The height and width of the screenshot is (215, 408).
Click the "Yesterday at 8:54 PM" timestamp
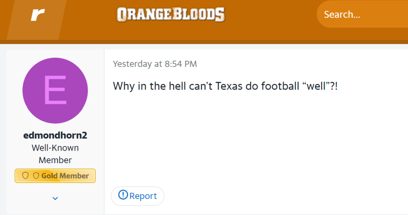155,64
